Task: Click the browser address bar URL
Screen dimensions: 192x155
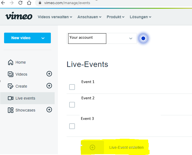Action: [67, 3]
